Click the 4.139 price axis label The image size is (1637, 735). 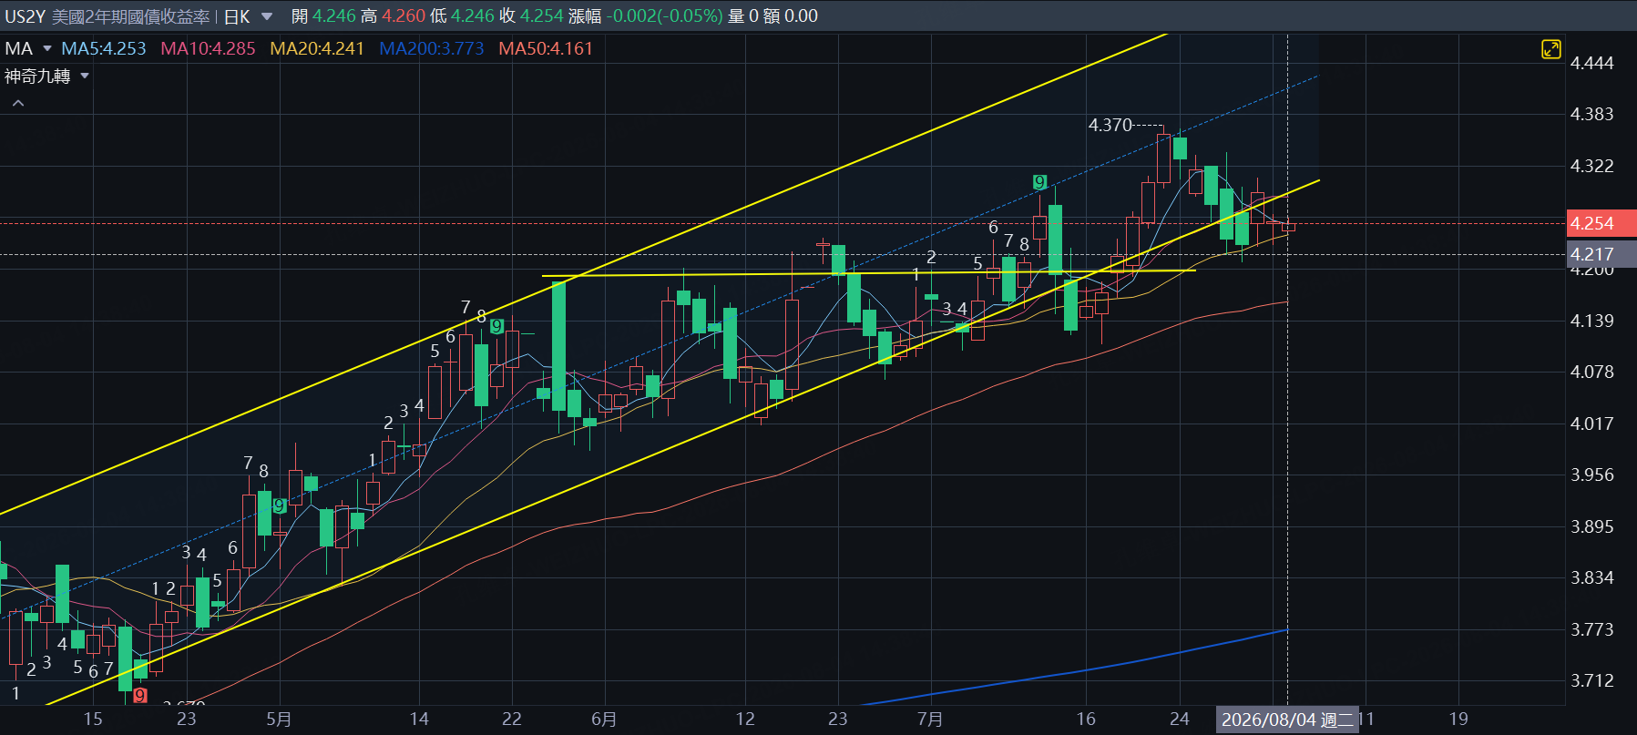[1591, 321]
